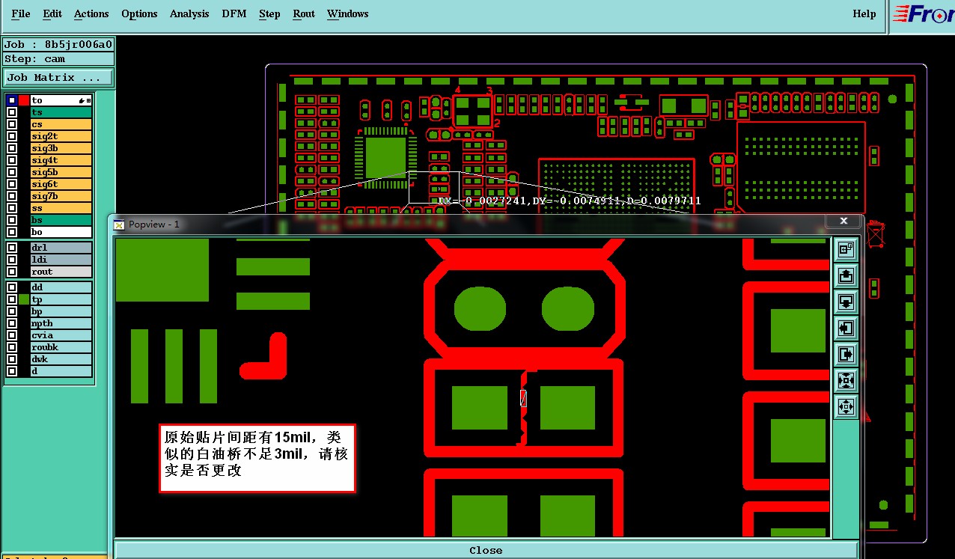955x559 pixels.
Task: Open the Step menu
Action: click(269, 13)
